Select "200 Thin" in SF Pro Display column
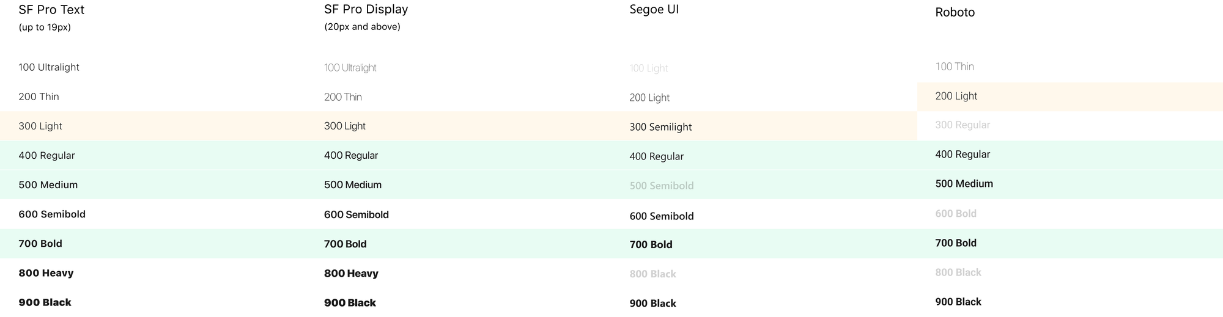Screen dimensions: 1223x317 342,97
